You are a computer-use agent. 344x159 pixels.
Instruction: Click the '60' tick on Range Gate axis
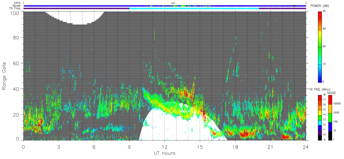(x=16, y=63)
